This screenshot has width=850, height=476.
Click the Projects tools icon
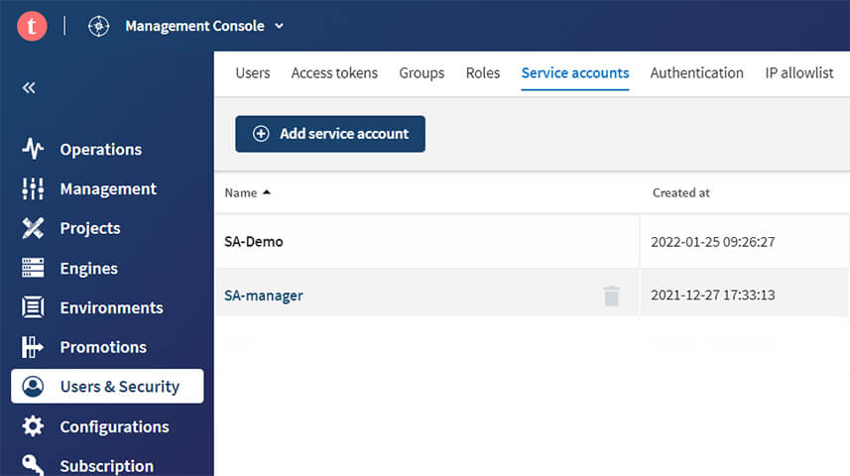point(33,228)
